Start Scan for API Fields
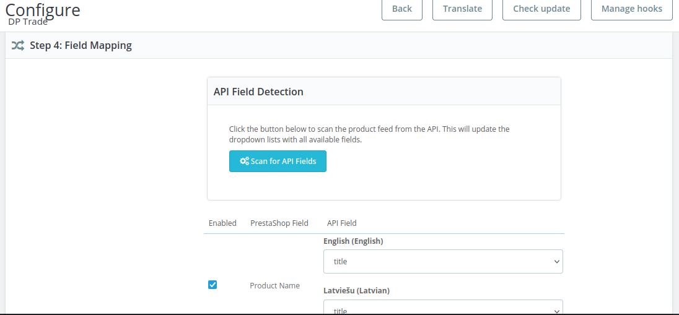The image size is (679, 315). [278, 161]
